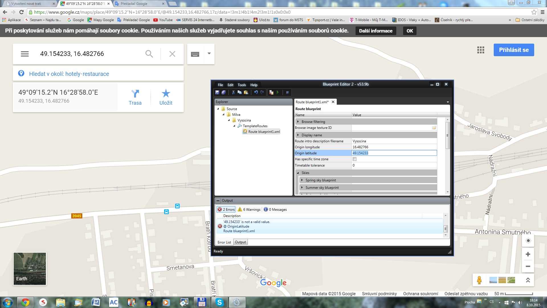Collapse the Skies group
The width and height of the screenshot is (547, 308).
coord(298,173)
